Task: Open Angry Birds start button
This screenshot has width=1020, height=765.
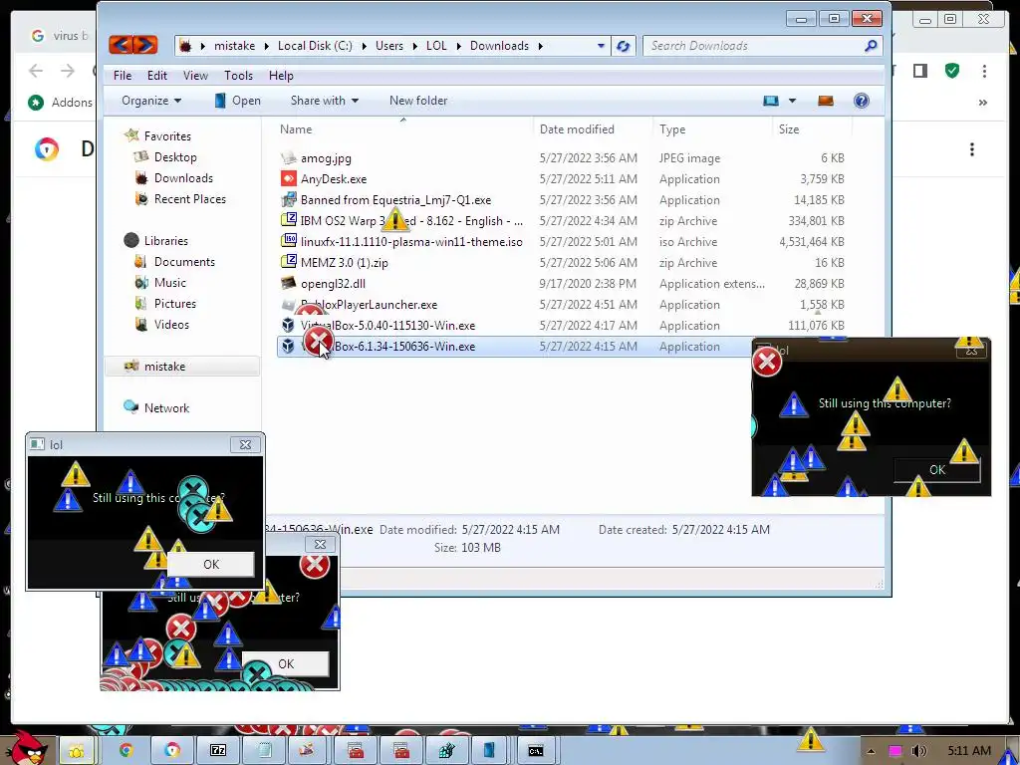Action: 26,749
